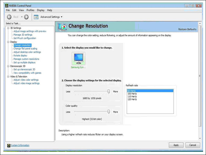This screenshot has height=155, width=206.
Task: Open Manage 3D settings in the task tree
Action: (x=23, y=35)
